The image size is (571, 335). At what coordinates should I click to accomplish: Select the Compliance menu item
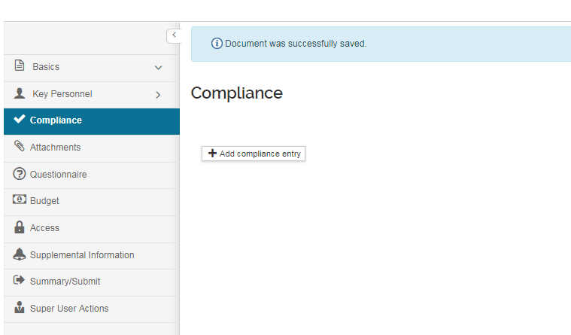92,121
